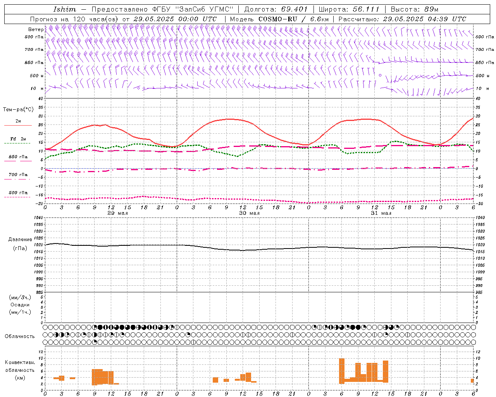The image size is (496, 397).
Task: Click the "2м" temperature legend entry
Action: click(x=18, y=121)
